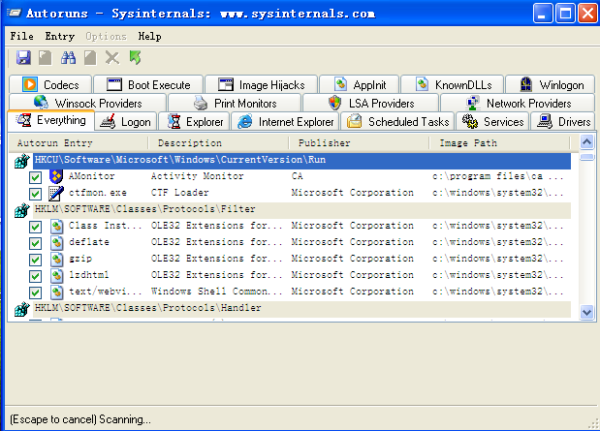600x431 pixels.
Task: Click the ctfmon.exe pencil icon
Action: point(56,193)
